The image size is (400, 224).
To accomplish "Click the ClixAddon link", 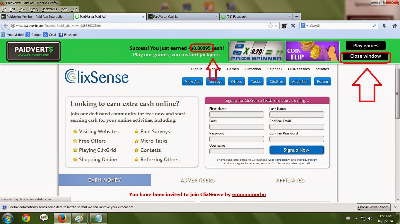I will tap(253, 69).
